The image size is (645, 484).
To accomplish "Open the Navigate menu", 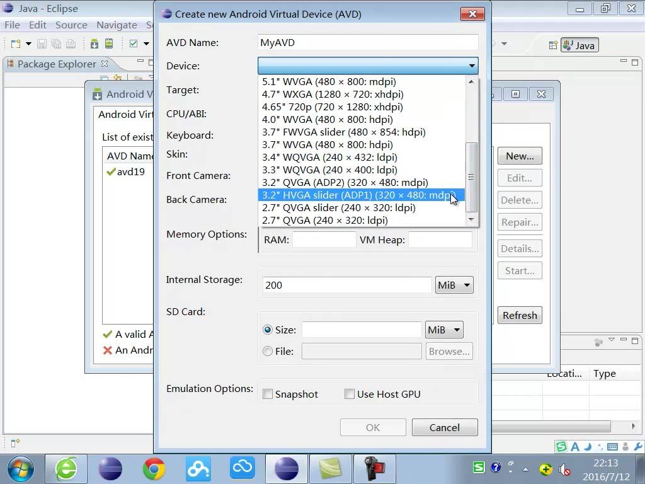I will (117, 25).
